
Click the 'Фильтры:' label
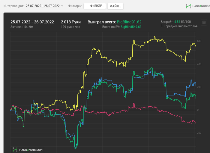(75, 6)
